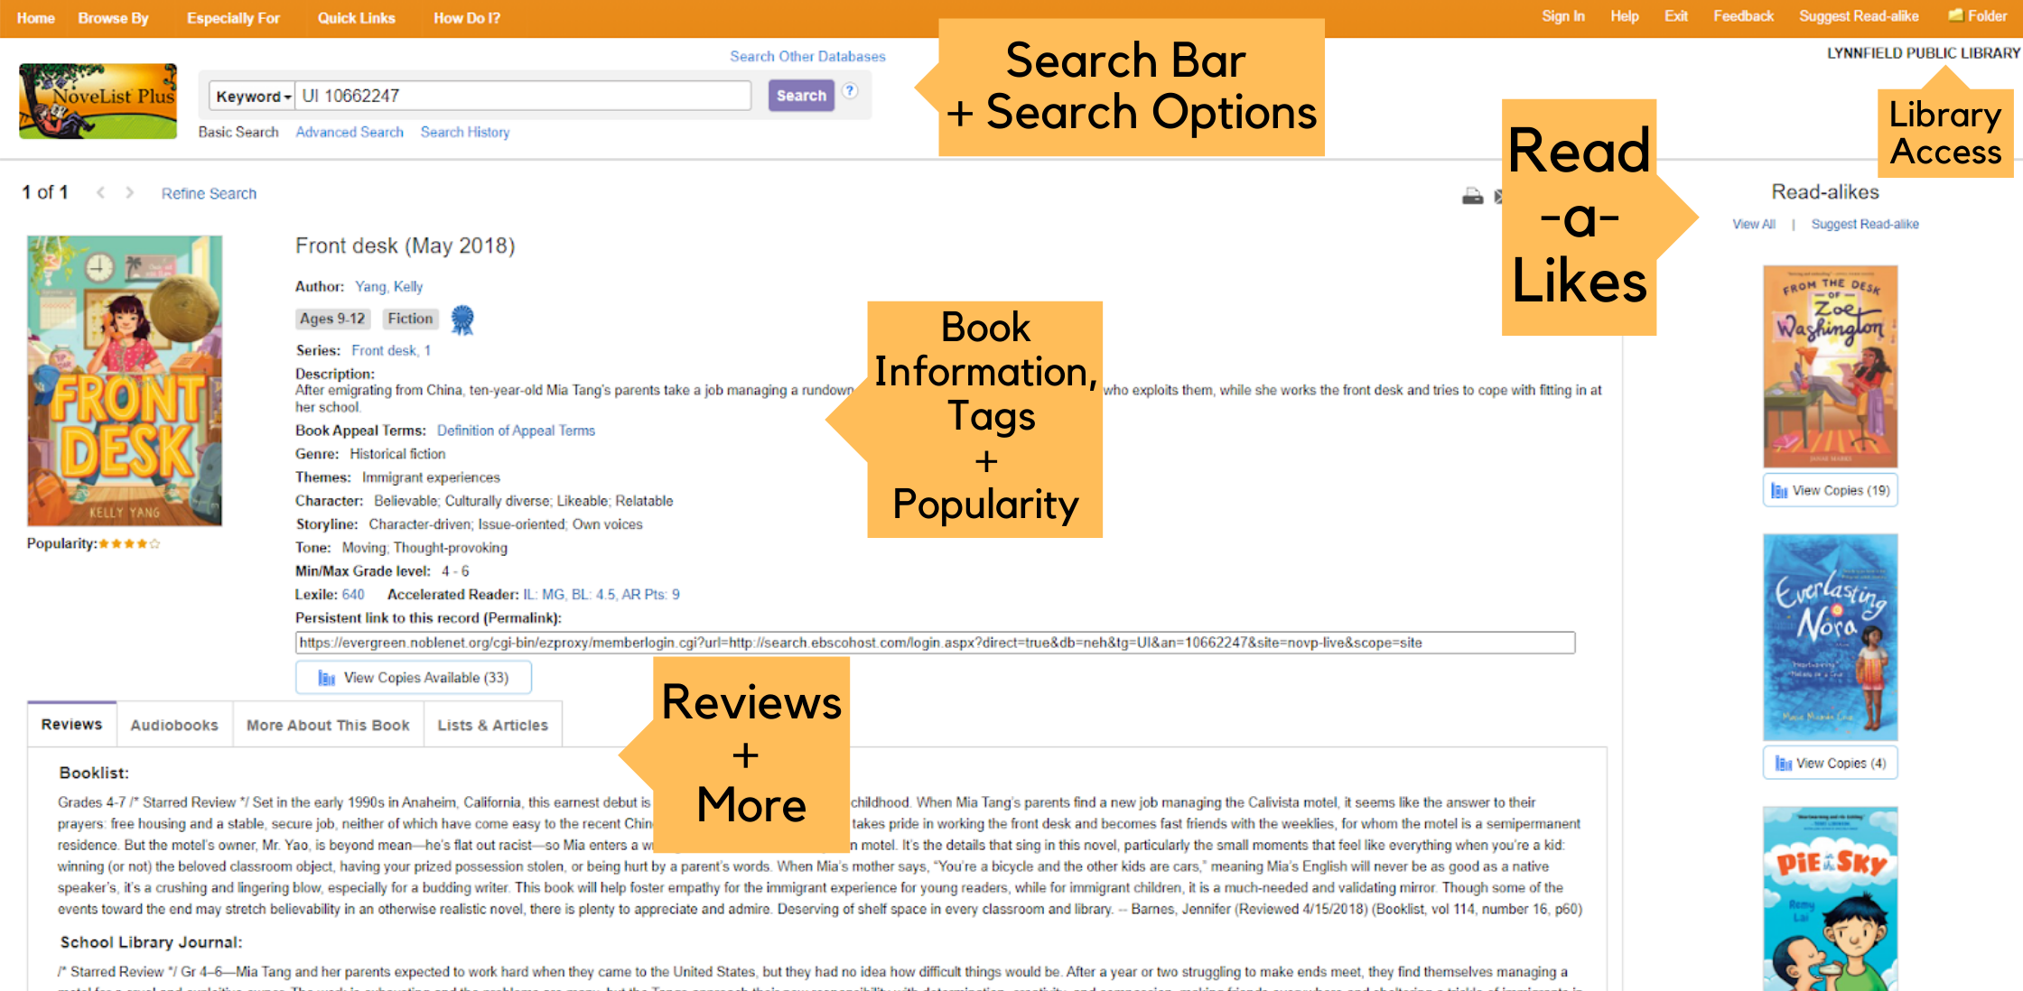Select the More About This Book tab
The height and width of the screenshot is (991, 2023).
(328, 725)
